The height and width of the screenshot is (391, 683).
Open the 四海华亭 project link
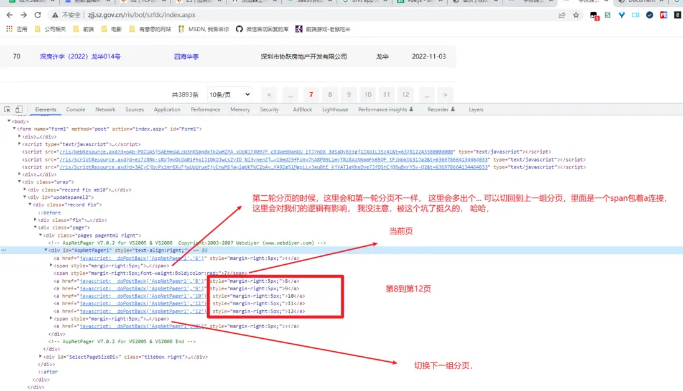187,57
